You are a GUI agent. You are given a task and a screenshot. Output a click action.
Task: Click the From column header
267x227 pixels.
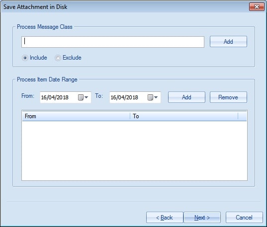tap(76, 116)
